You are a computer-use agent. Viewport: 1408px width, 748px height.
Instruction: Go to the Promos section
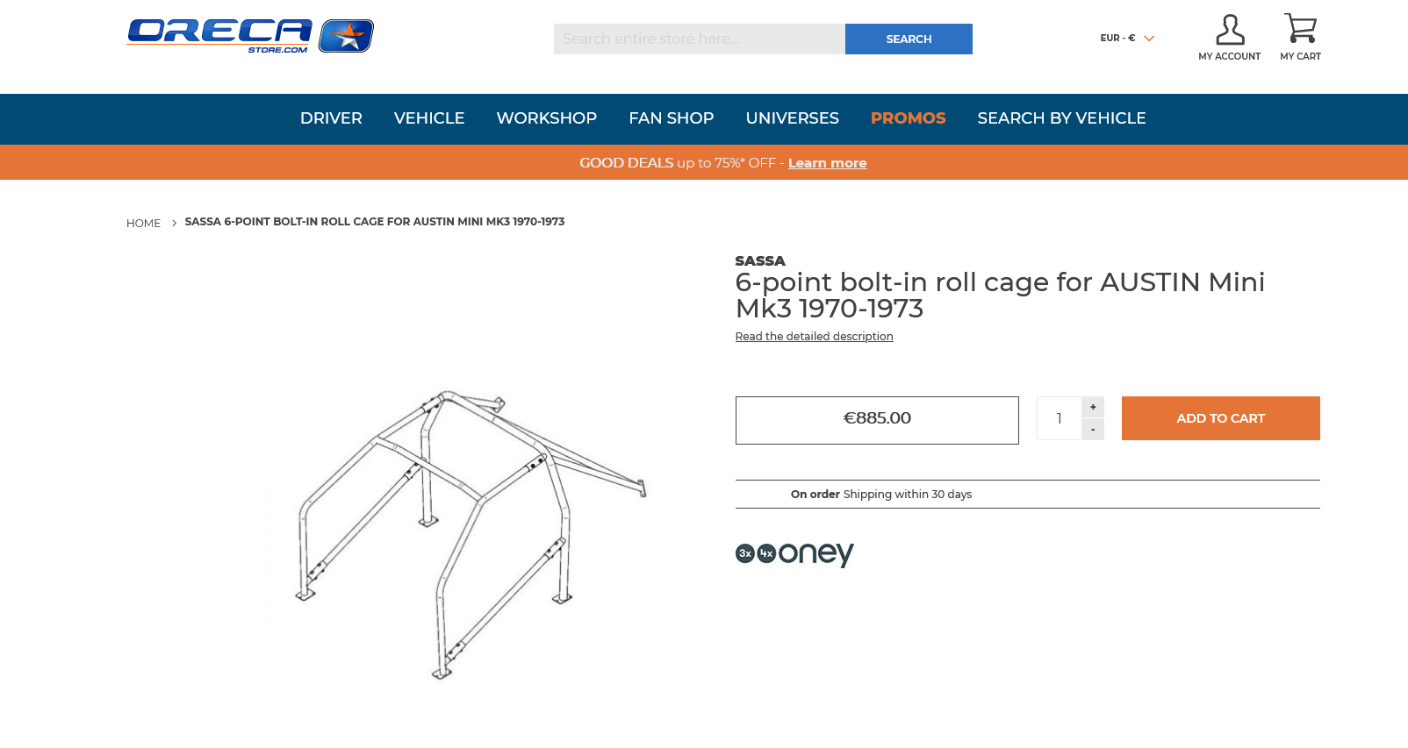click(x=909, y=118)
